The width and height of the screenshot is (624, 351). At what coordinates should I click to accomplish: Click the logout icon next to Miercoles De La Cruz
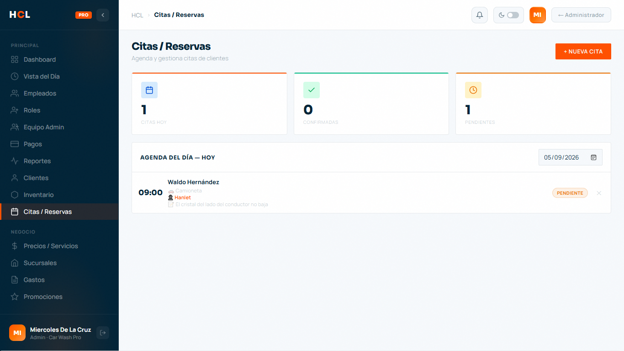[103, 333]
